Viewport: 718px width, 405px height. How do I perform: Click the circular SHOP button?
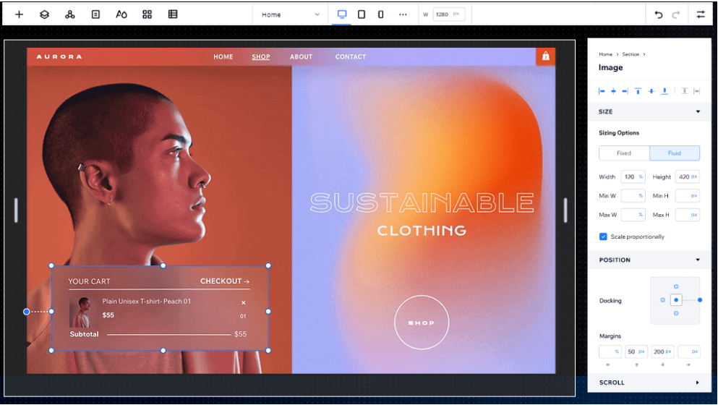[x=422, y=323]
